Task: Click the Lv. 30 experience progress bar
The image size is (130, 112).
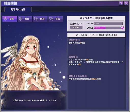Action: tap(108, 24)
